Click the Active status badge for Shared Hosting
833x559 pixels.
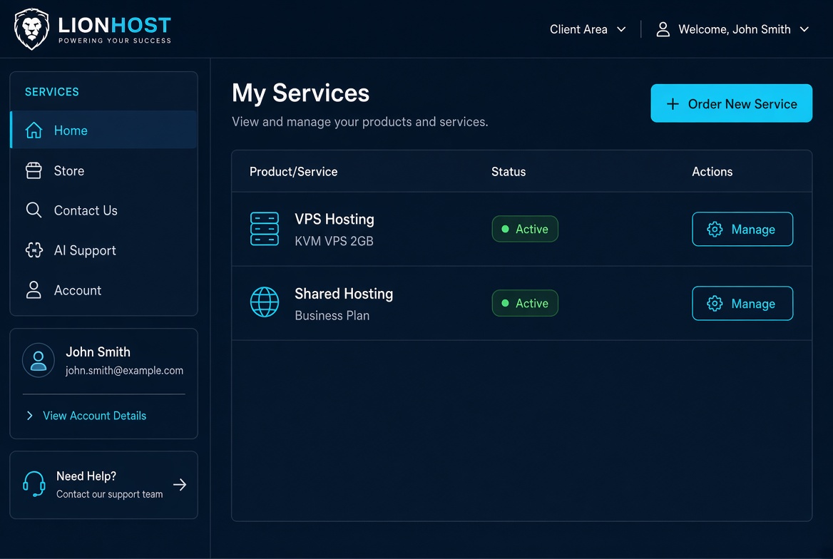coord(525,303)
